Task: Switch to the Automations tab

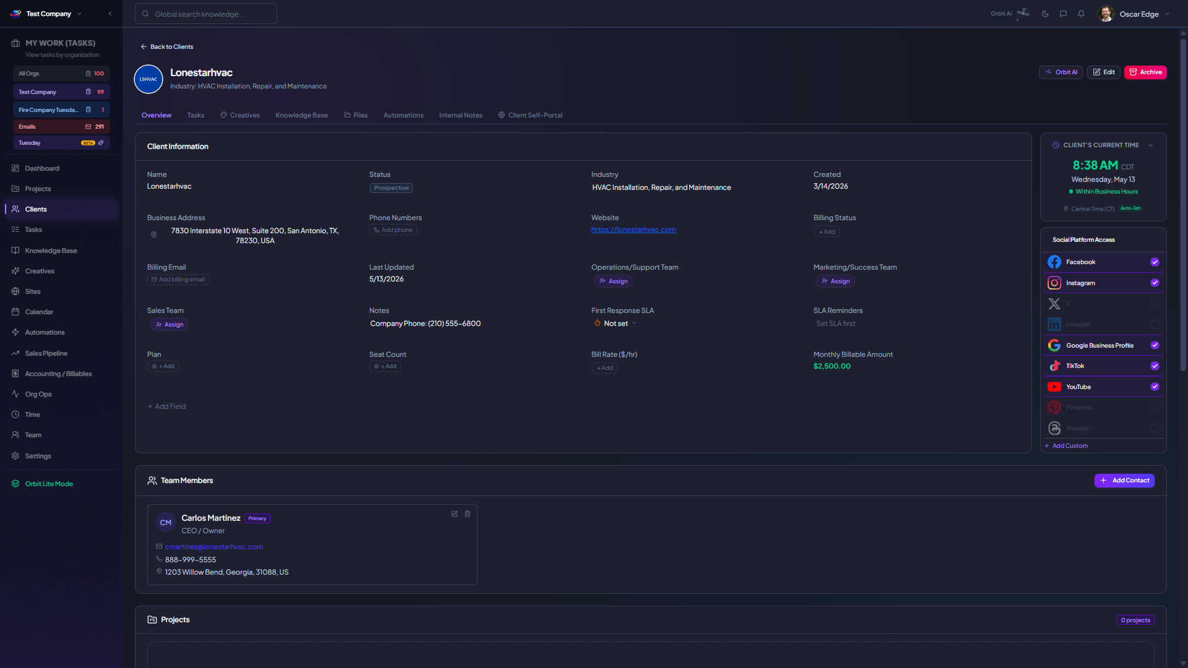Action: coord(403,116)
